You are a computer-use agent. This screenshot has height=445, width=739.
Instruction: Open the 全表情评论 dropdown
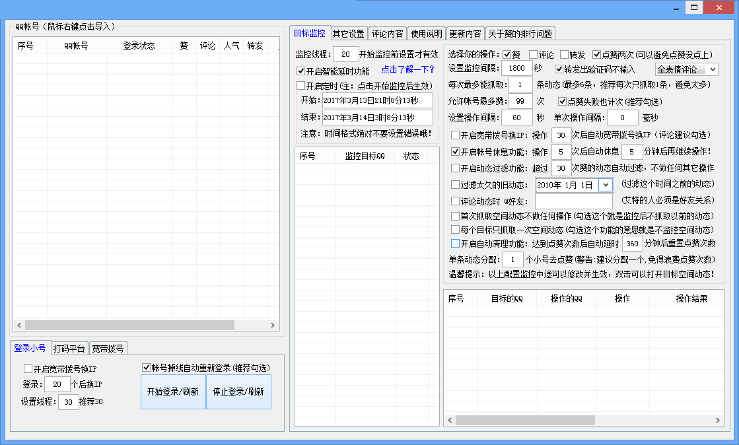686,69
